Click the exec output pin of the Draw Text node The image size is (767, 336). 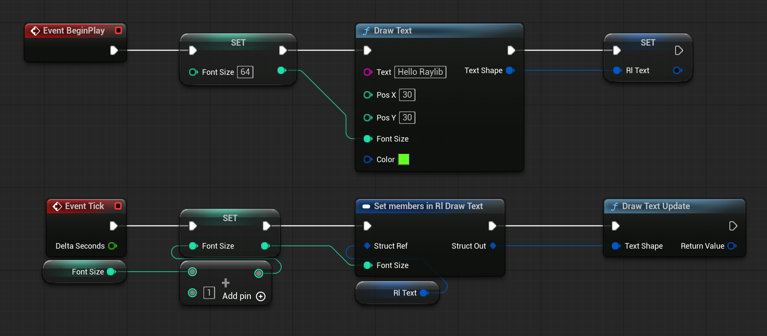coord(511,50)
